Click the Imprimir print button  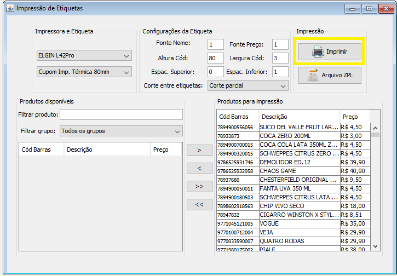pyautogui.click(x=330, y=51)
